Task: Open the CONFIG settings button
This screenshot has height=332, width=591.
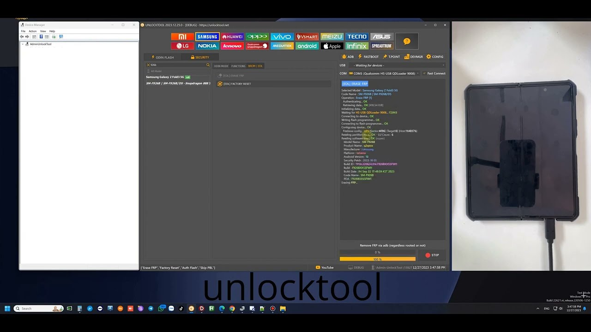Action: [435, 57]
